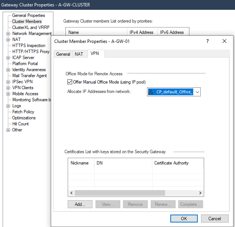This screenshot has width=235, height=227.
Task: Select General Properties in the tree
Action: point(29,15)
